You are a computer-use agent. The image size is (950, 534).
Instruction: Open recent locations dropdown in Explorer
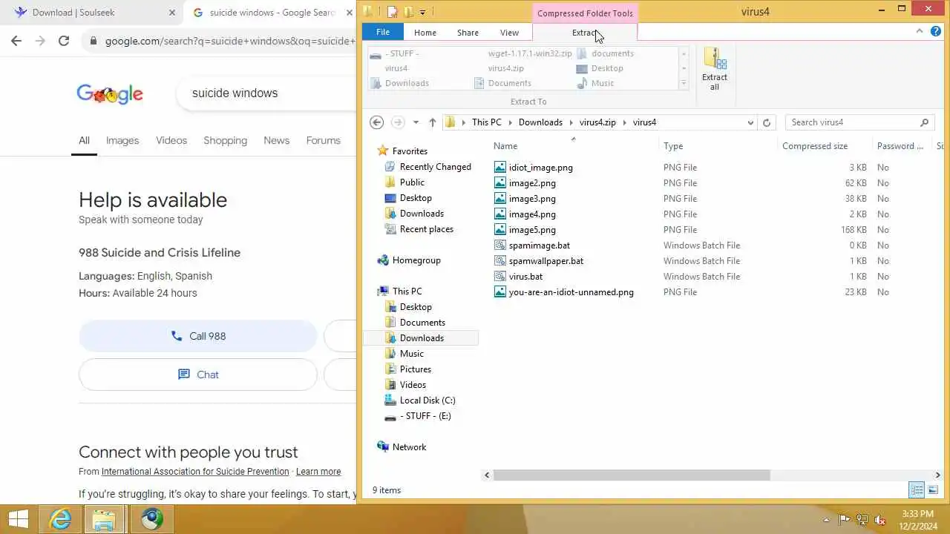tap(416, 122)
